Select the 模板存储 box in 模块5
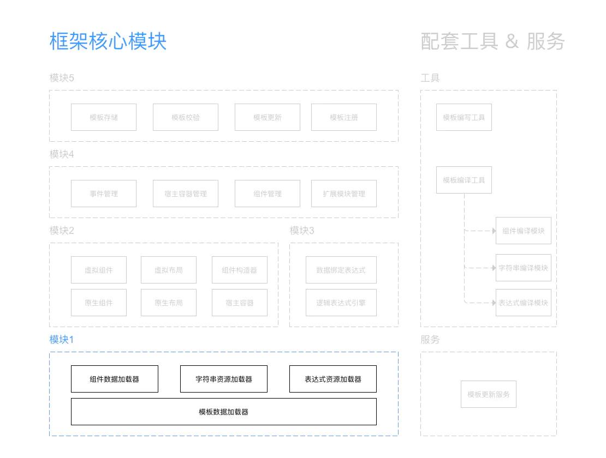606x458 pixels. click(103, 117)
